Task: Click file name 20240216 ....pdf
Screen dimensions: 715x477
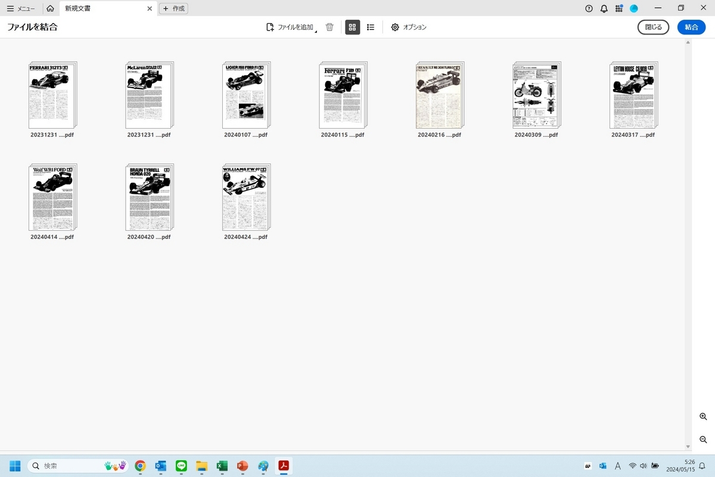Action: (x=440, y=135)
